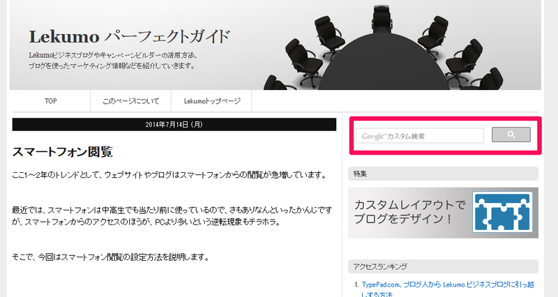Click the 特集 sidebar heading

click(443, 174)
